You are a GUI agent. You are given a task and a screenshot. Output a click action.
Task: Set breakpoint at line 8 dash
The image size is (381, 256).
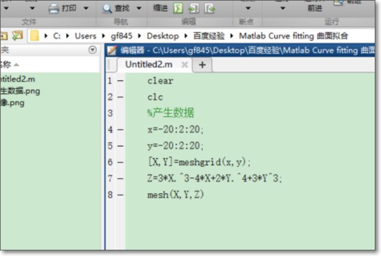pos(120,195)
